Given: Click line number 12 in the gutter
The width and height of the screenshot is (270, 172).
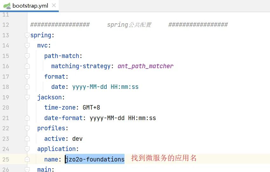Looking at the screenshot, I should point(6,25).
